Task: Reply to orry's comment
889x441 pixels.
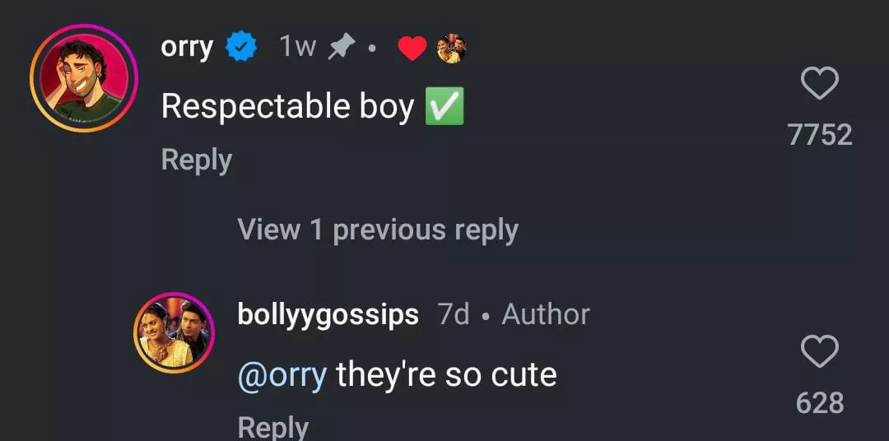Action: pyautogui.click(x=196, y=160)
